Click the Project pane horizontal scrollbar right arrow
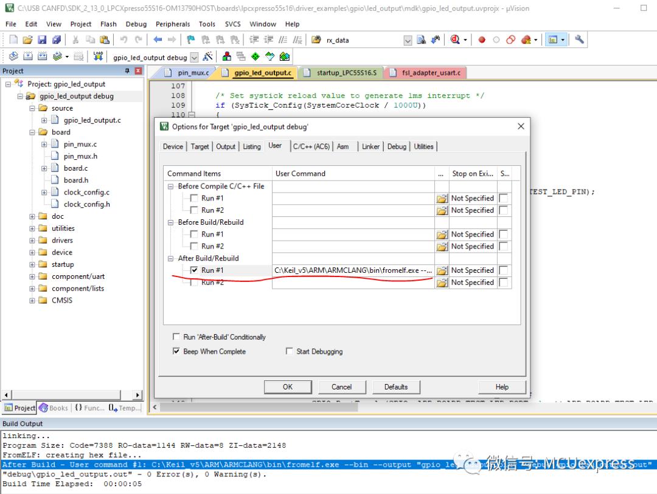This screenshot has width=657, height=494. (137, 395)
